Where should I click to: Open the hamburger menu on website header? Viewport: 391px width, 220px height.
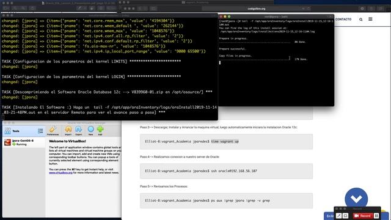point(370,19)
